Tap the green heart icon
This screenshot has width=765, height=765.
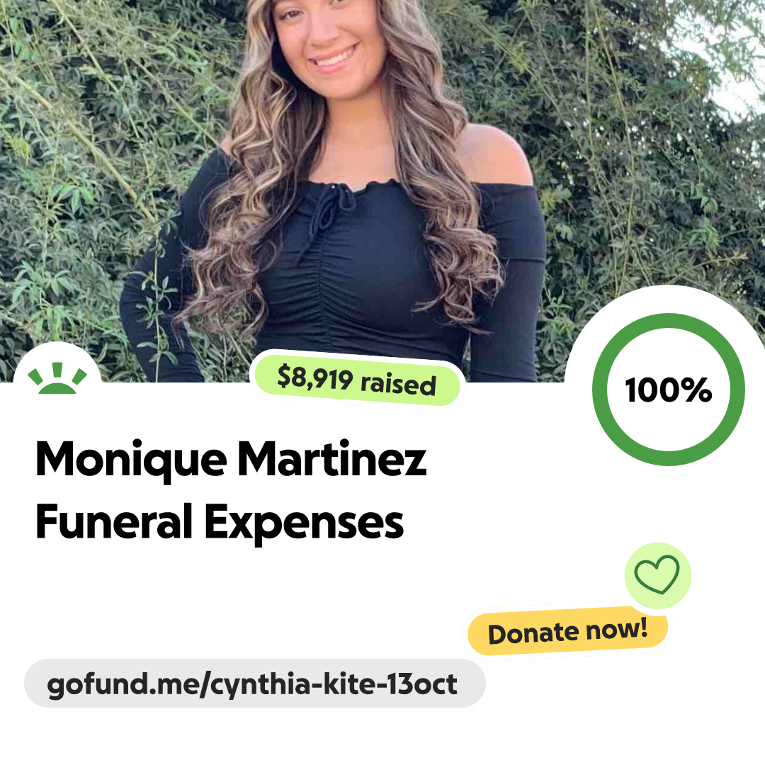click(657, 574)
